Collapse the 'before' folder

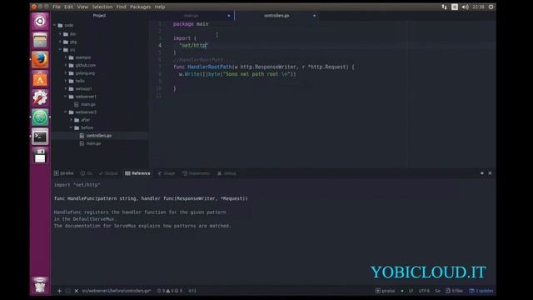pos(71,127)
